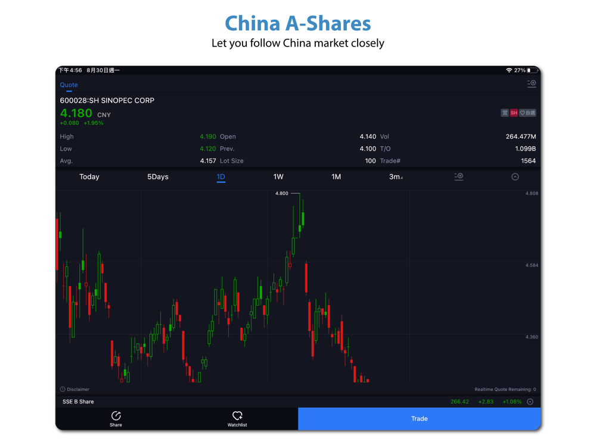The height and width of the screenshot is (447, 596).
Task: Select the 1D chart period
Action: pyautogui.click(x=221, y=177)
